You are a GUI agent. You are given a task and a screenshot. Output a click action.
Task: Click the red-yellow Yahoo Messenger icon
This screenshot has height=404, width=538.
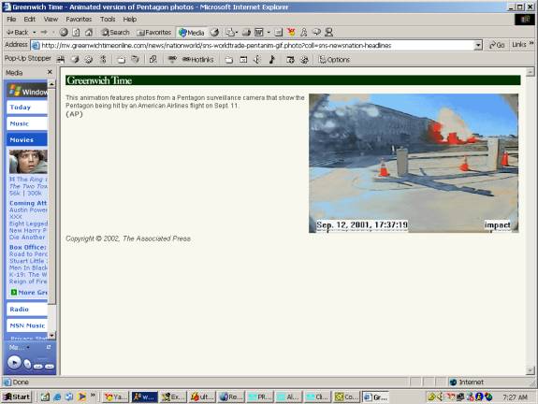click(291, 32)
